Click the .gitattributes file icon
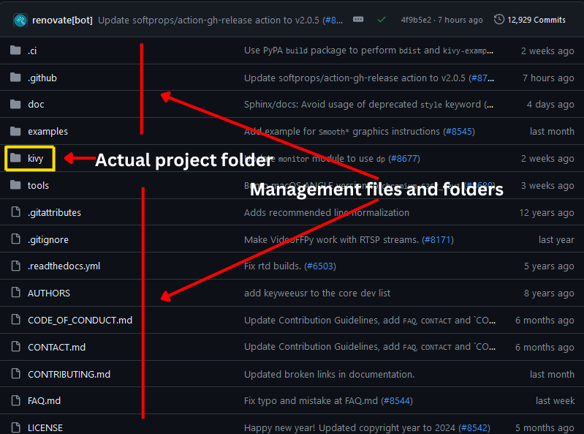Viewport: 584px width, 434px height. click(15, 212)
